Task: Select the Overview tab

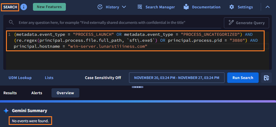Action: (65, 93)
